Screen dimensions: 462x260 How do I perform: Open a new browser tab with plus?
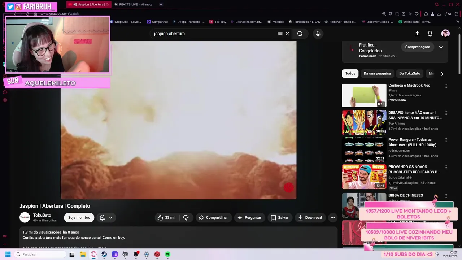click(161, 4)
